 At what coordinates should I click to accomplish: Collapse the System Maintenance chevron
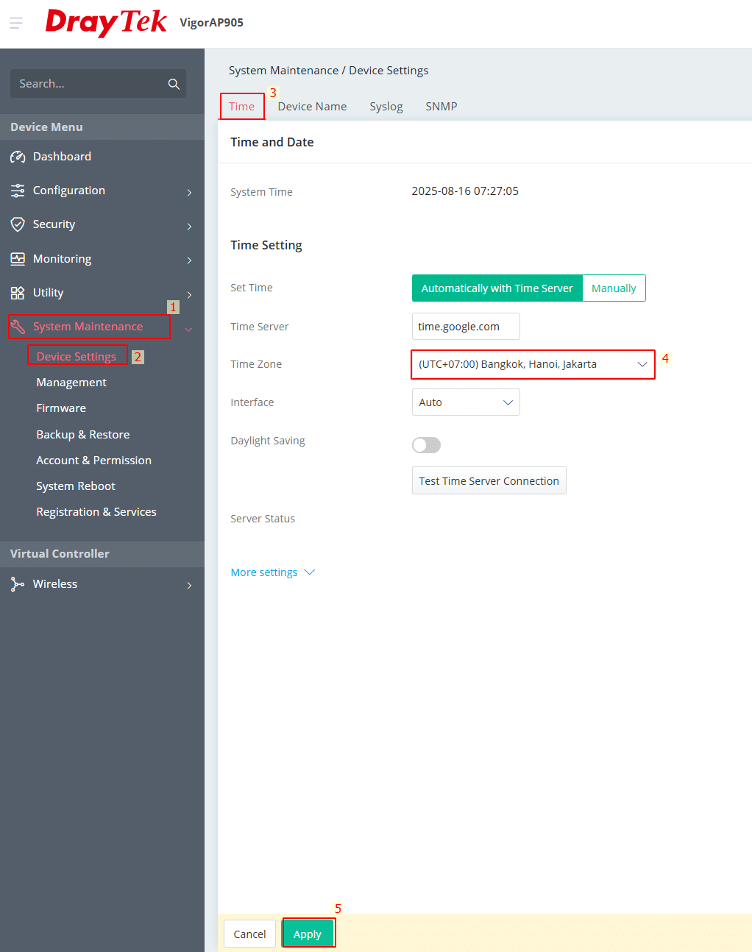[x=189, y=329]
